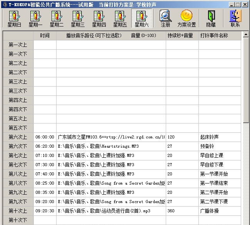Screen dimensions: 250x225
Task: Click the 时间 column header
Action: (x=45, y=35)
